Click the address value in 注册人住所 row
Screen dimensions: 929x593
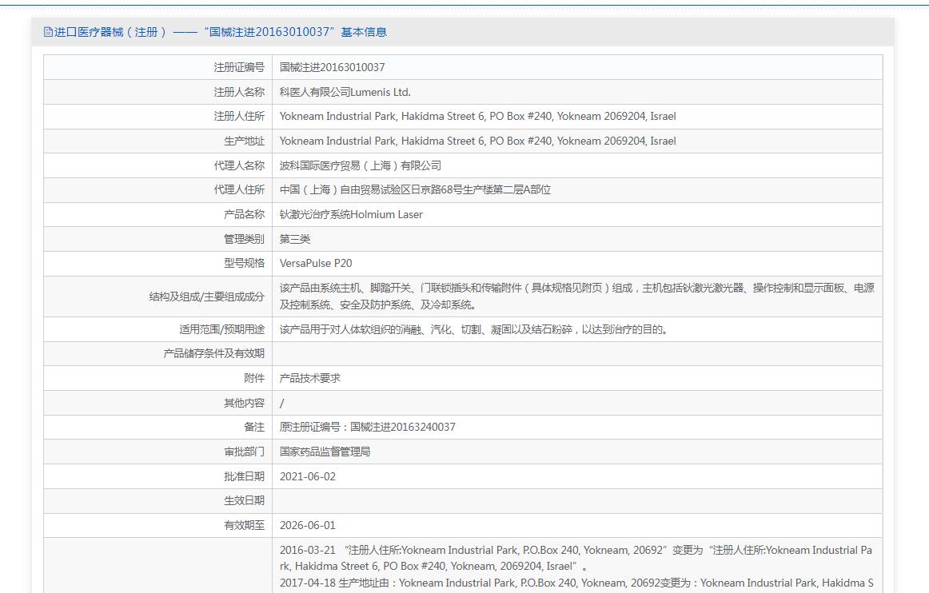point(477,117)
